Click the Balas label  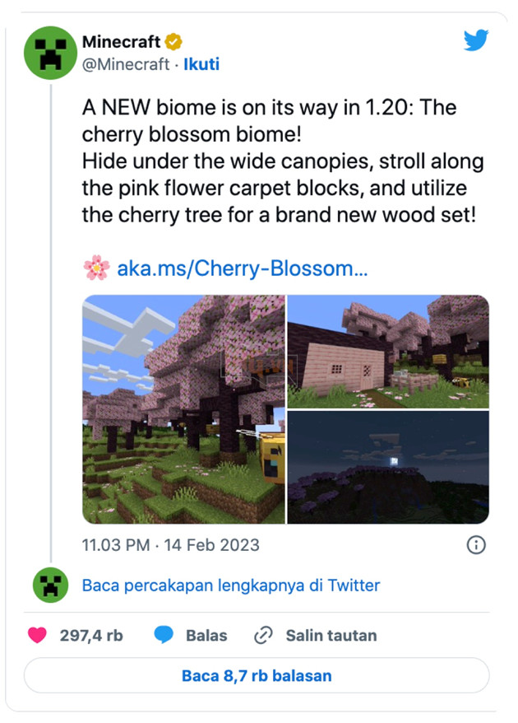pos(206,635)
